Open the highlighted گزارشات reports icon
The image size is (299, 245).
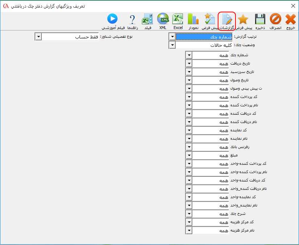click(227, 19)
